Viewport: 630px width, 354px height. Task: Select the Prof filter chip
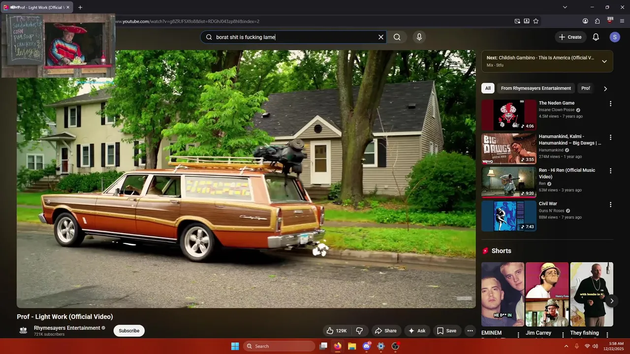pos(586,88)
